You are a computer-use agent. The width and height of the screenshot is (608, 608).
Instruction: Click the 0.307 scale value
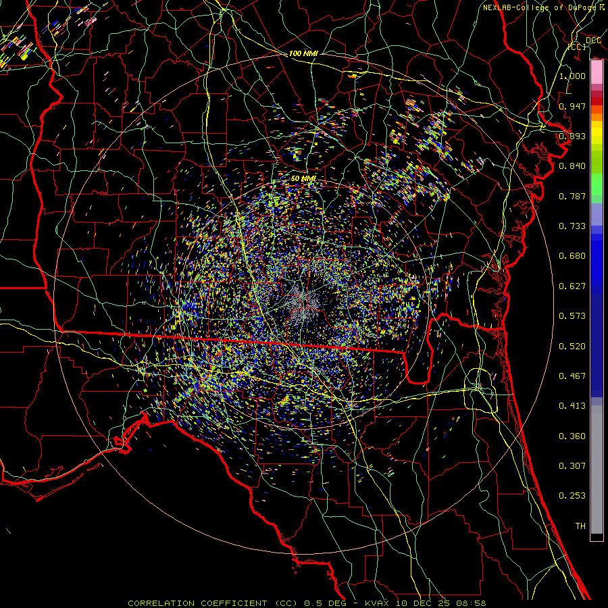pos(572,466)
